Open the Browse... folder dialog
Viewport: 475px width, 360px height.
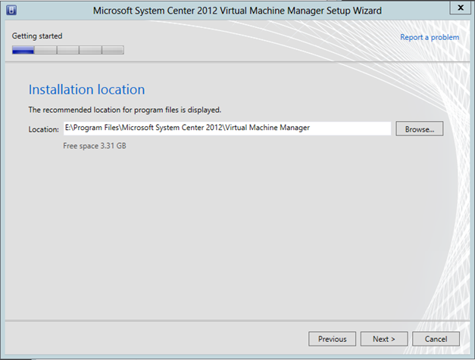(419, 129)
